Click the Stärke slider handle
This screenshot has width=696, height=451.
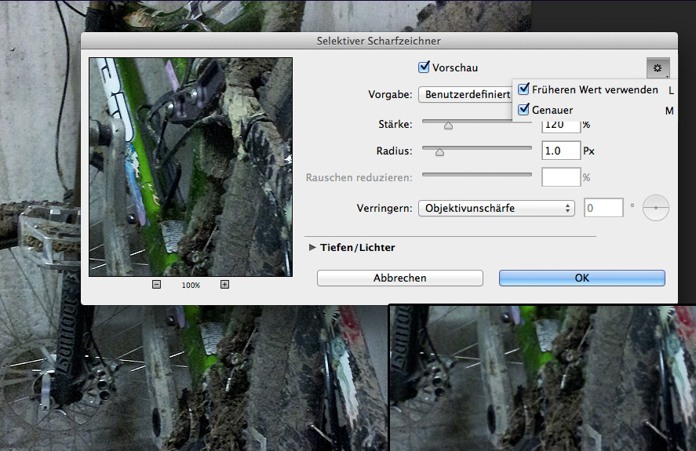[448, 125]
